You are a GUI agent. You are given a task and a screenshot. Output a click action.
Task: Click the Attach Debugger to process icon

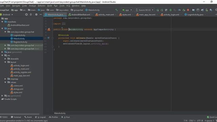tap(184, 10)
